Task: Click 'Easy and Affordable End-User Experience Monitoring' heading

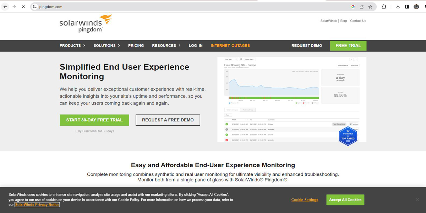Action: [213, 165]
